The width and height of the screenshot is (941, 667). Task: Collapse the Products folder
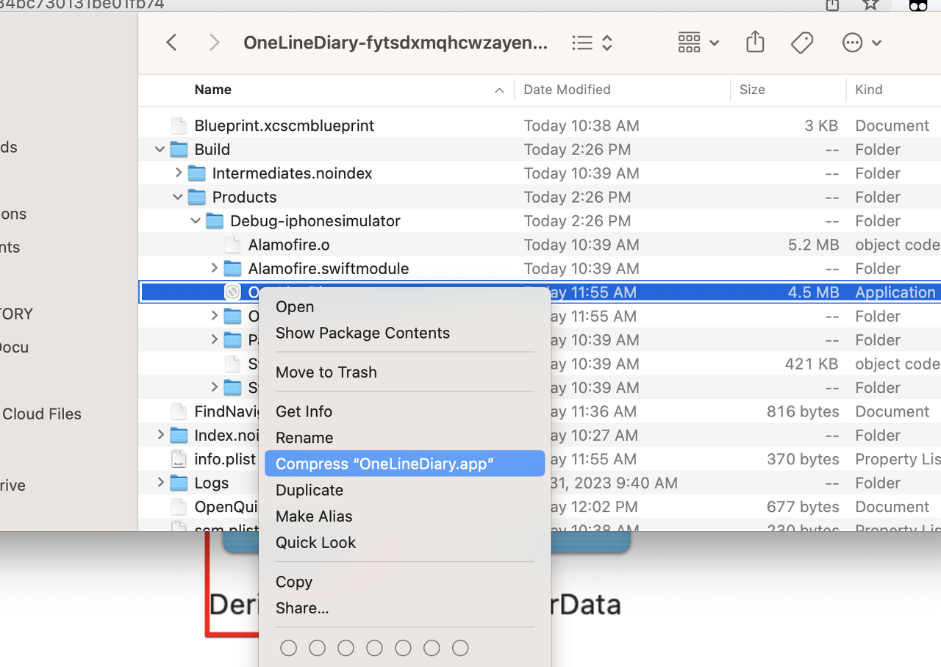point(178,198)
